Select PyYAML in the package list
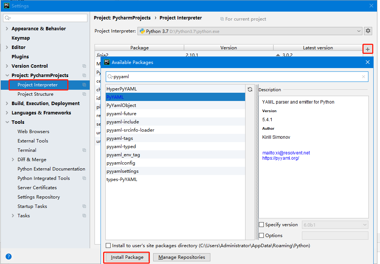 click(176, 97)
